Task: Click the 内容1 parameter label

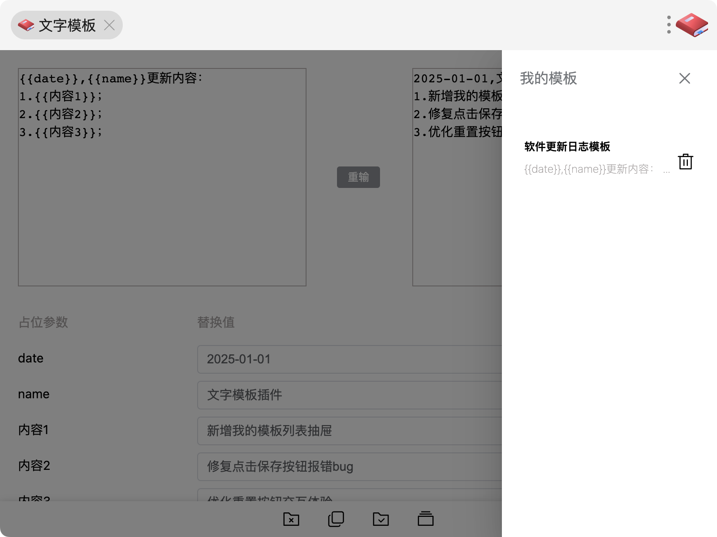Action: click(x=33, y=430)
